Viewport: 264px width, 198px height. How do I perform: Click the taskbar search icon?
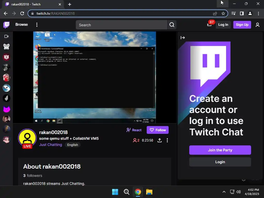coord(126,192)
